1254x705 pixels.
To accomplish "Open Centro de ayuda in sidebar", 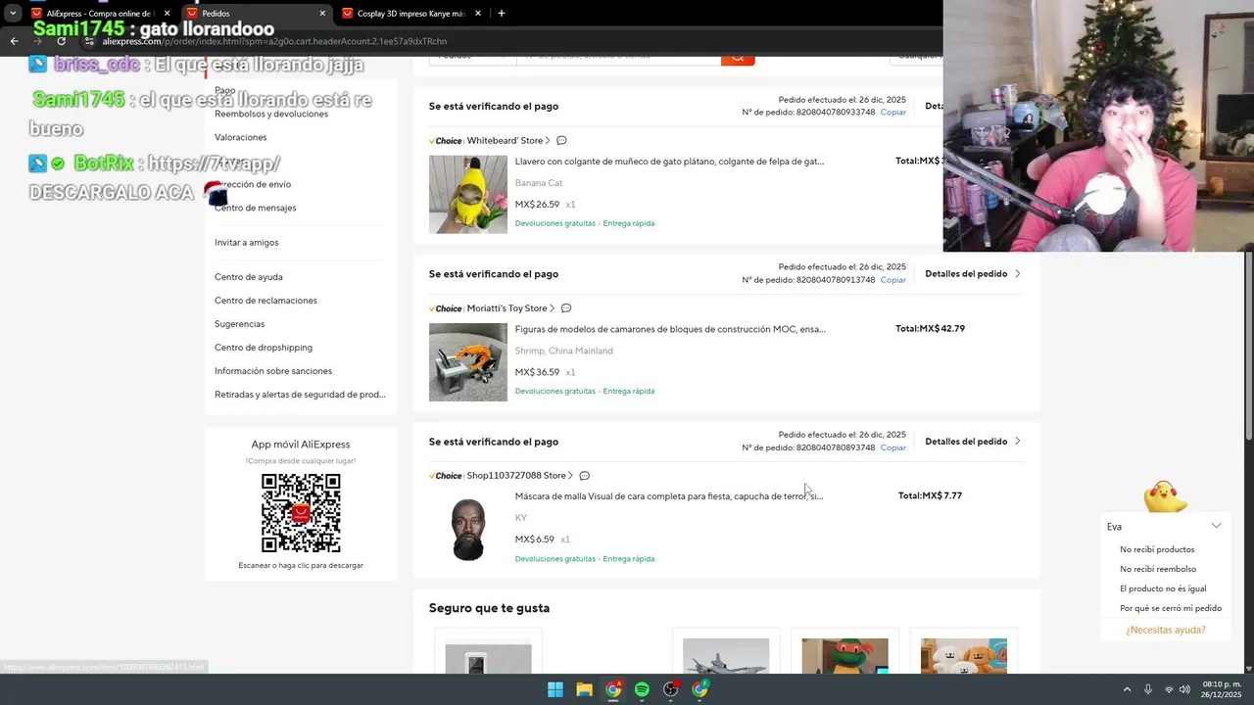I will [249, 277].
